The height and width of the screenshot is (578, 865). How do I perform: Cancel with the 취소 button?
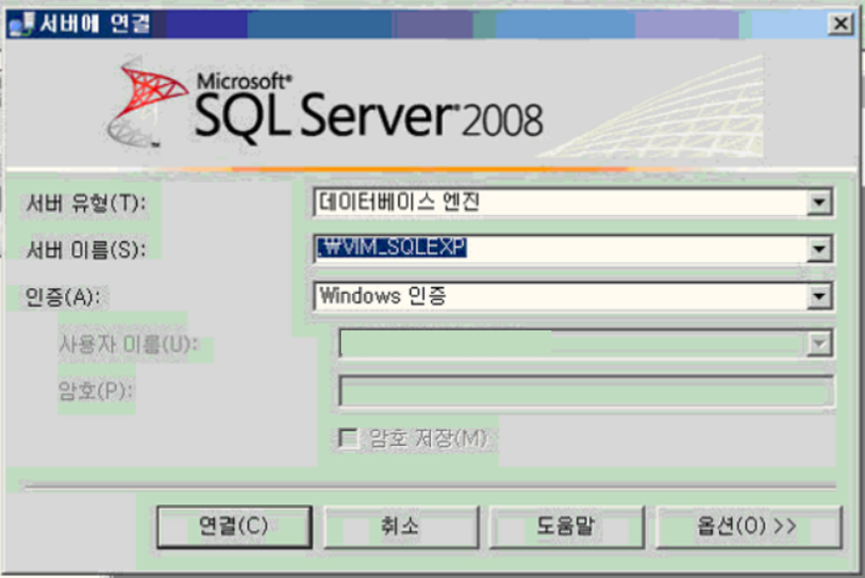(401, 527)
